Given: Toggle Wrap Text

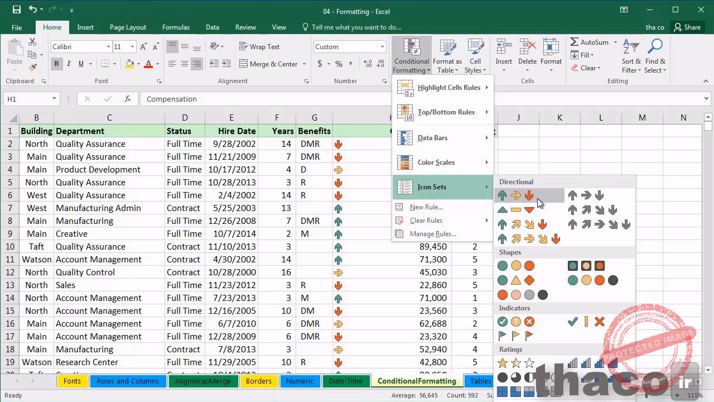Looking at the screenshot, I should pos(259,47).
